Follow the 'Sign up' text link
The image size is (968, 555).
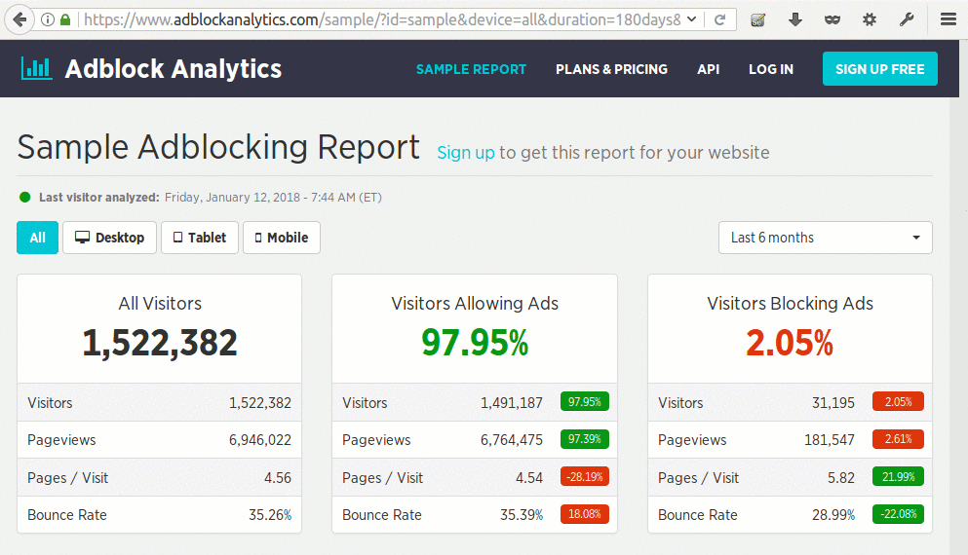pyautogui.click(x=466, y=152)
